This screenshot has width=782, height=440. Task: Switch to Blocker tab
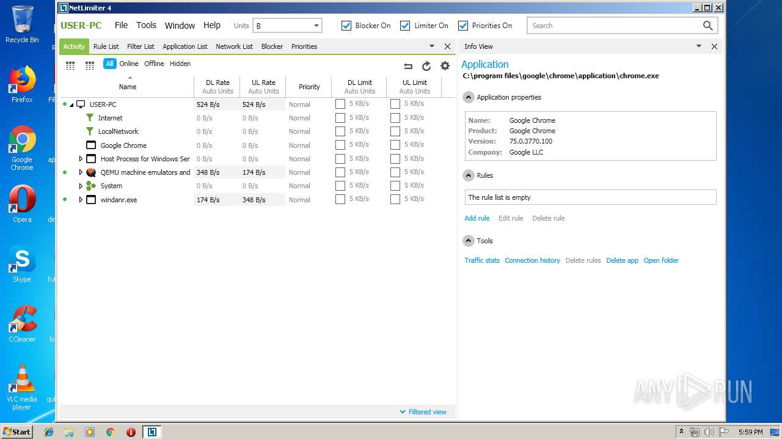[272, 46]
